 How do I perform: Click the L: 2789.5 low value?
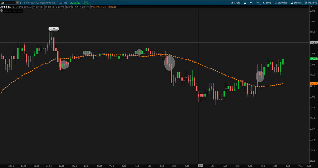(x=59, y=7)
